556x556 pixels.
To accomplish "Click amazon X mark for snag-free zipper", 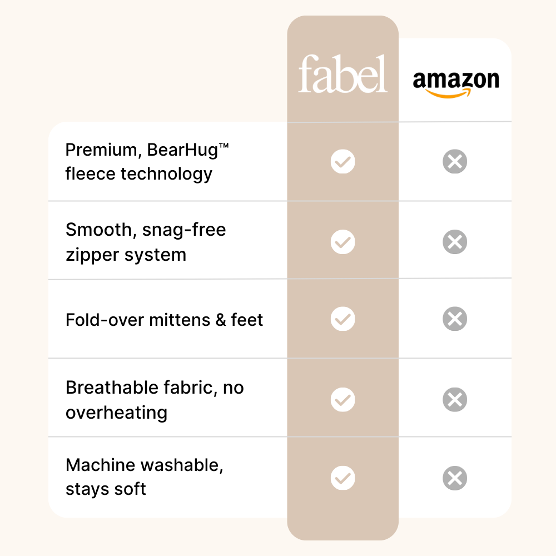I will click(x=455, y=242).
